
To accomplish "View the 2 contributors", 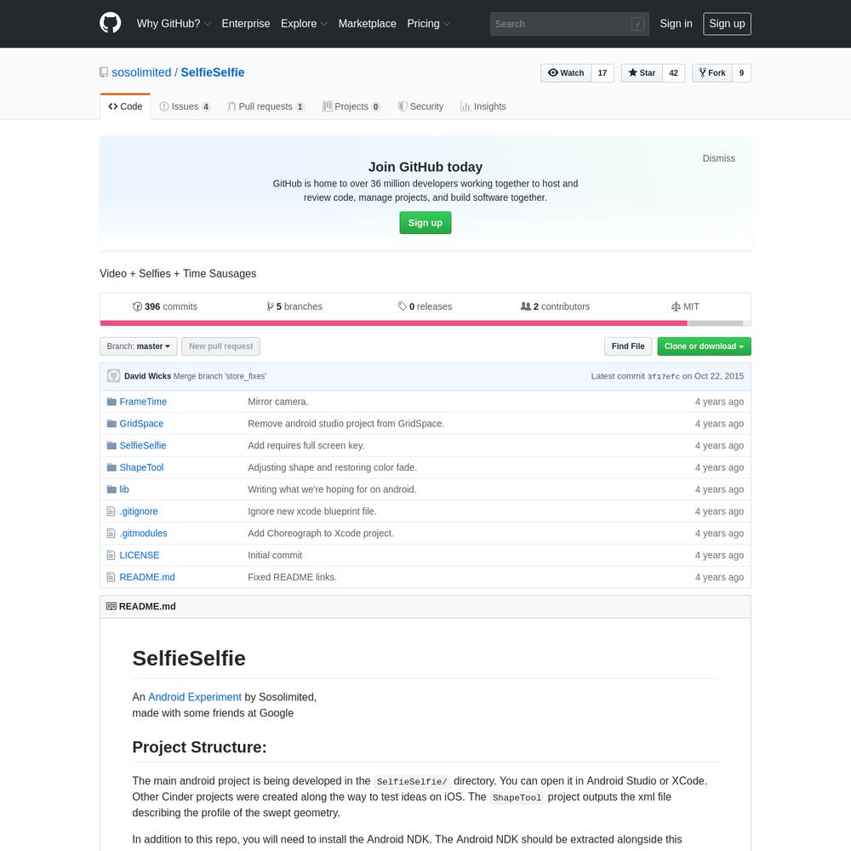I will tap(555, 306).
